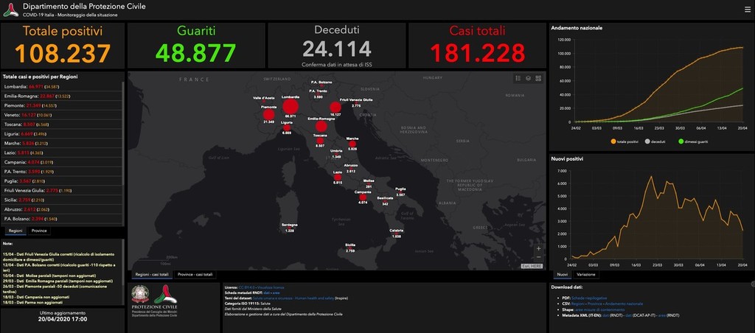Open the aree misure di contenimento link
This screenshot has height=333, width=755.
tap(600, 309)
